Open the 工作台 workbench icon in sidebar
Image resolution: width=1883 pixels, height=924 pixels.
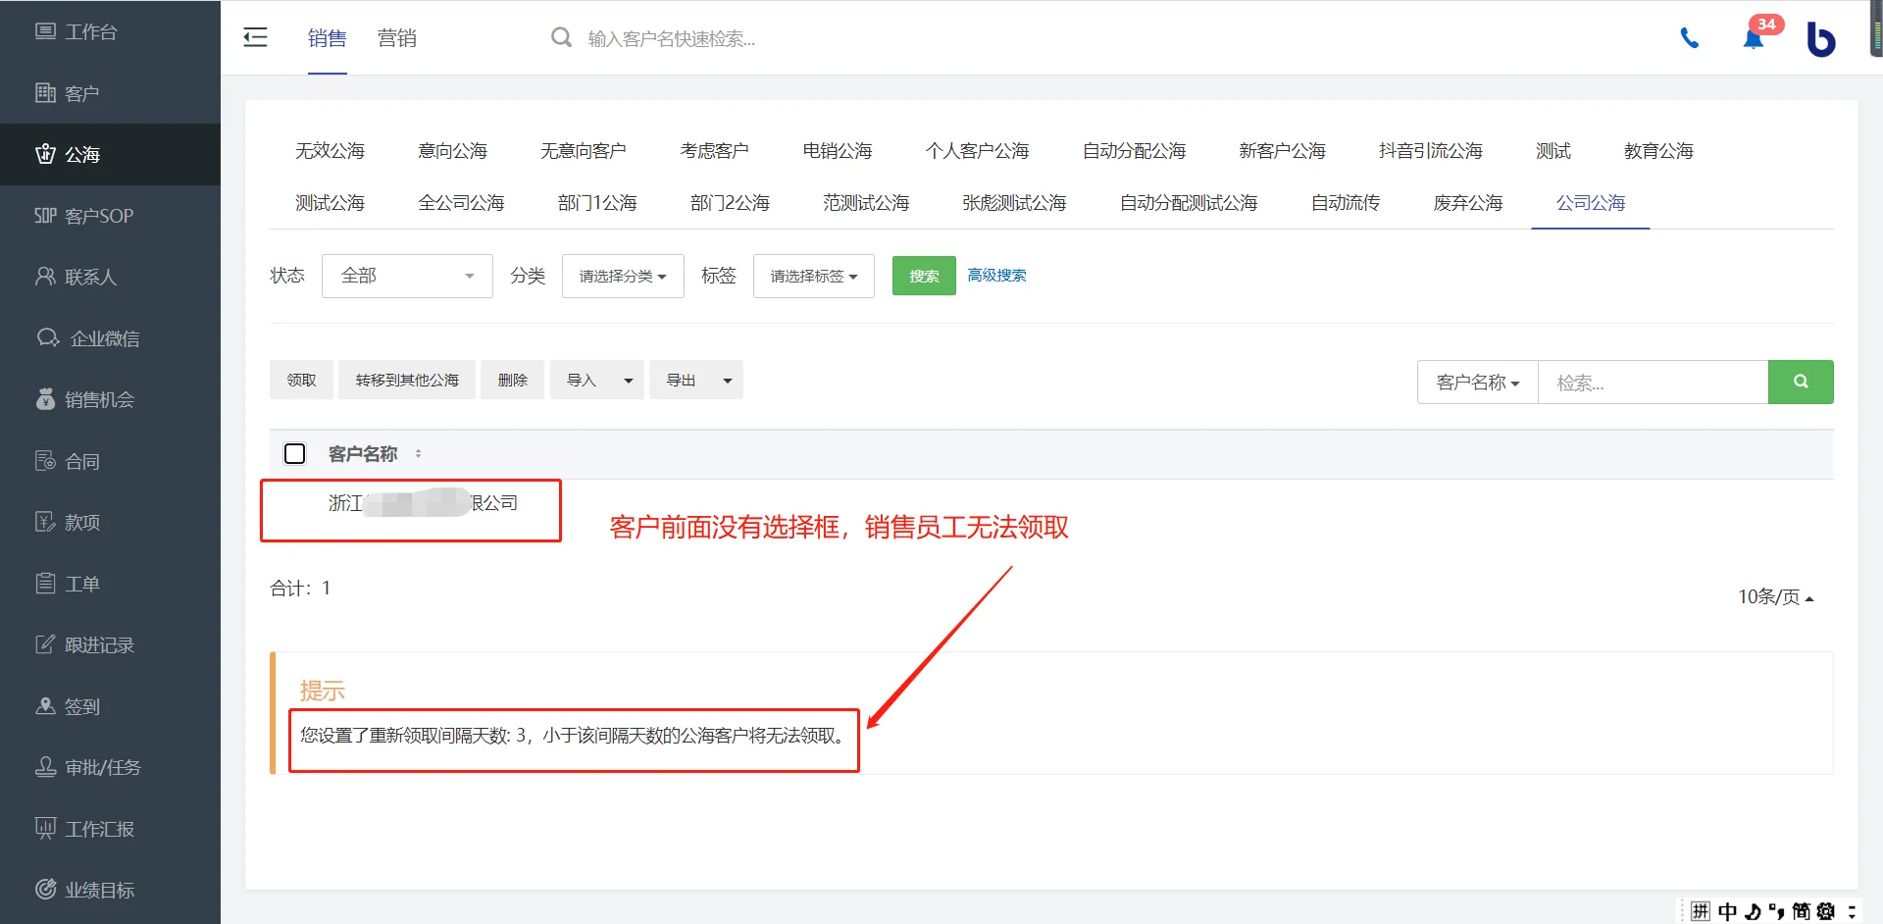45,31
